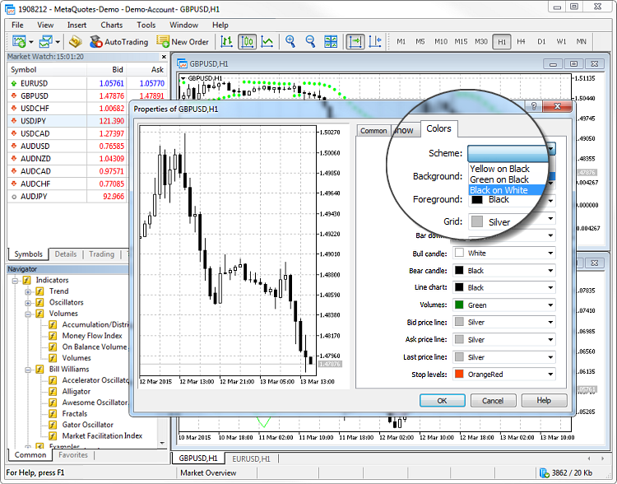Choose the Green on Black scheme
The image size is (617, 484).
click(x=499, y=179)
